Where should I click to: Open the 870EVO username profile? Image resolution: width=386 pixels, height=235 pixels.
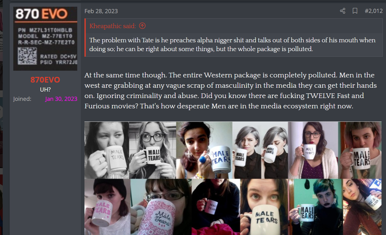45,80
